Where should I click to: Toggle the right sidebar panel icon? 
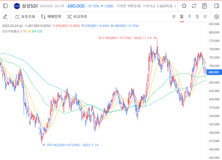pyautogui.click(x=217, y=6)
